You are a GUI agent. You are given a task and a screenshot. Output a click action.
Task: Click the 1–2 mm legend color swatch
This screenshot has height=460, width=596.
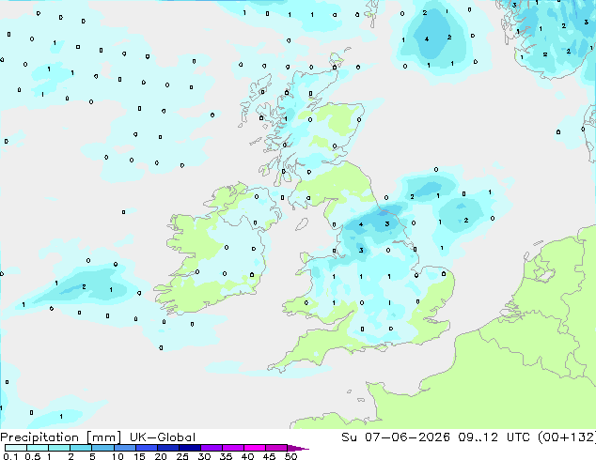pos(59,448)
